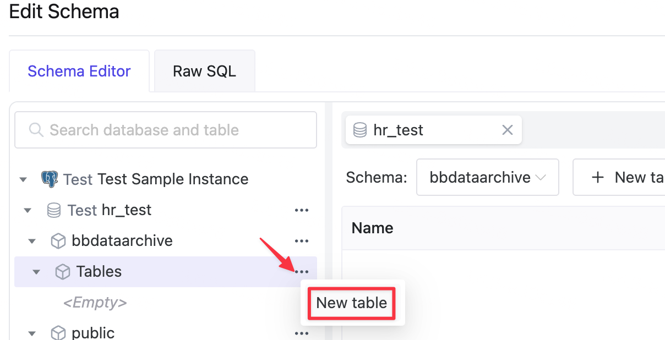Open the three-dot menu on Tables row
Image resolution: width=665 pixels, height=340 pixels.
tap(301, 272)
